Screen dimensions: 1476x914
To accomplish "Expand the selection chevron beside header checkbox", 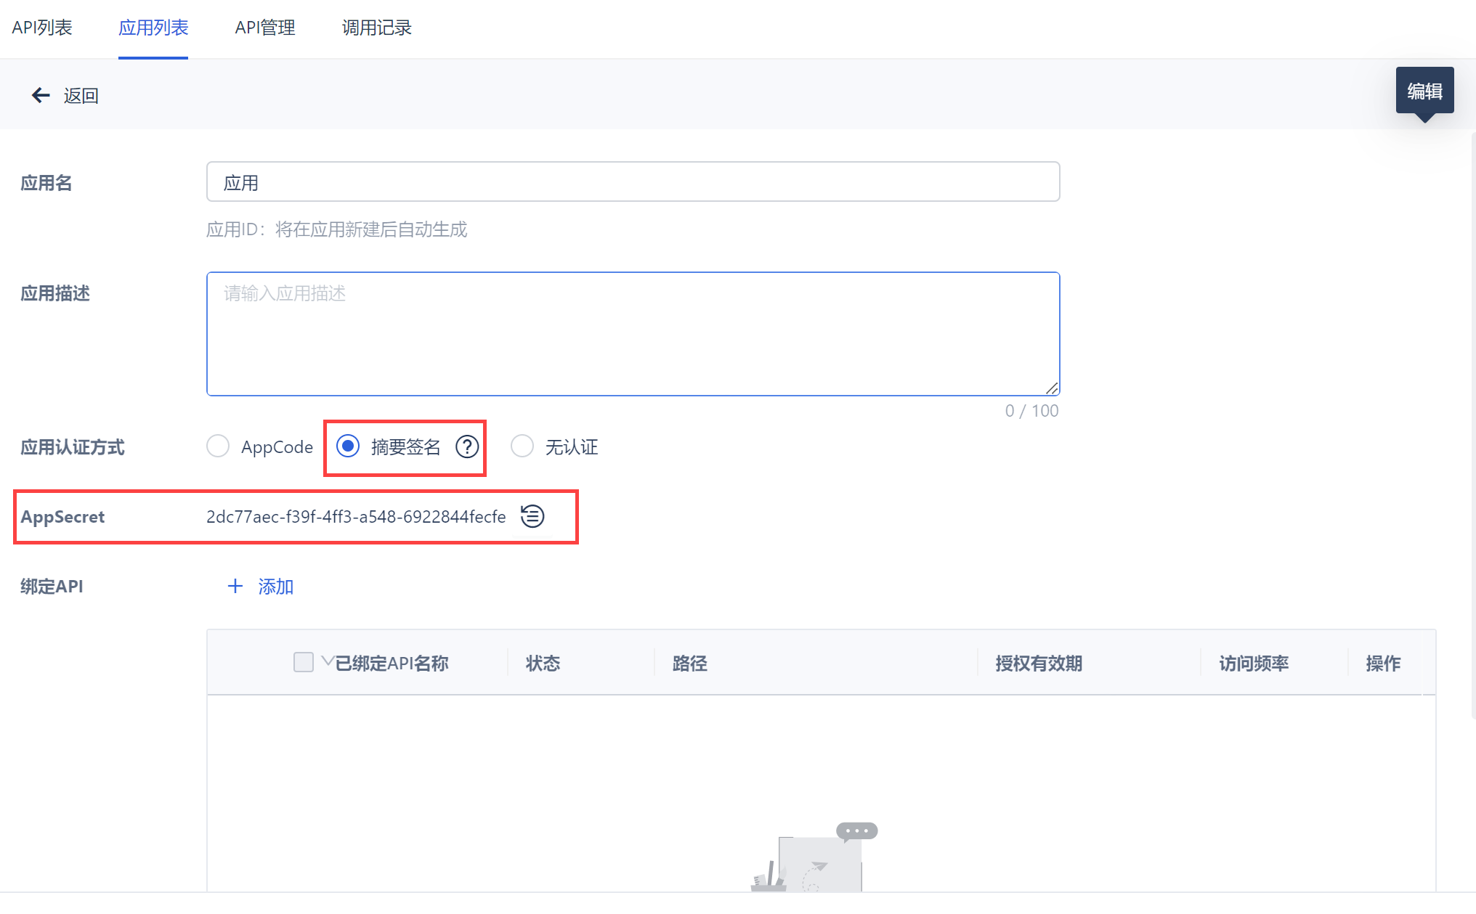I will (x=327, y=661).
